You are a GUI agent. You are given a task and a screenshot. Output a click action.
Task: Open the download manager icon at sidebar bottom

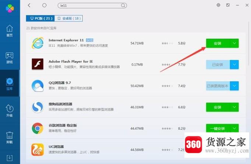[x=10, y=158]
